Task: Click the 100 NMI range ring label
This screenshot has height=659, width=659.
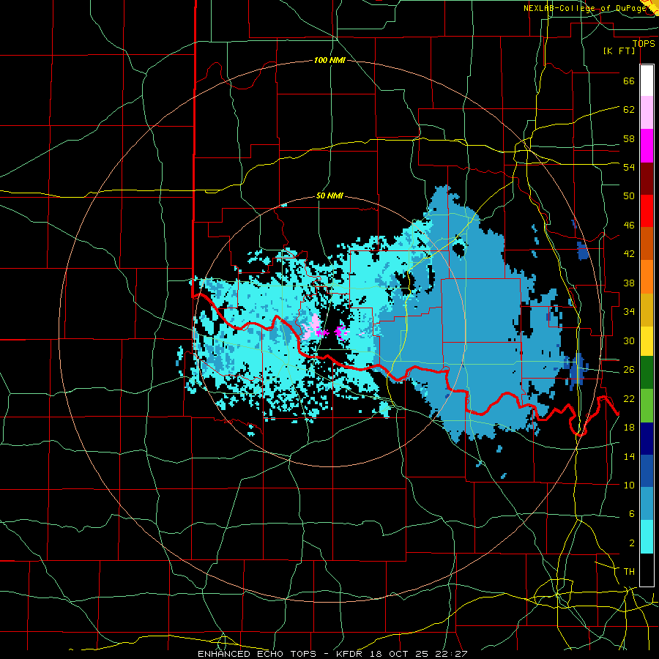Action: coord(329,60)
